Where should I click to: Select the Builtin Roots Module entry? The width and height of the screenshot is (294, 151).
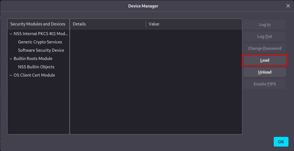click(33, 59)
